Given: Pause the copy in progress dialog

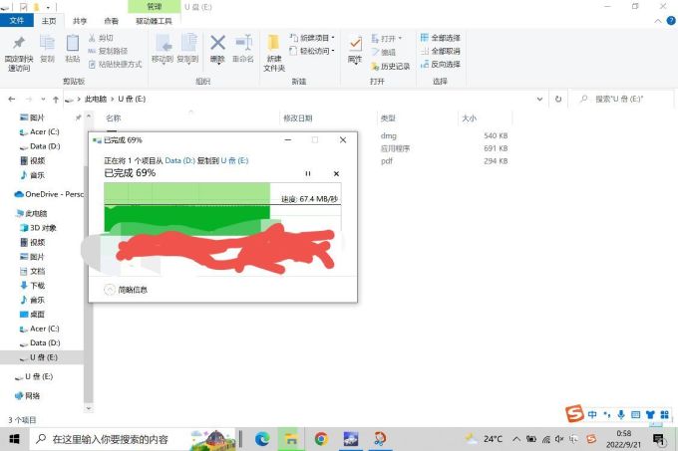Looking at the screenshot, I should (x=308, y=173).
